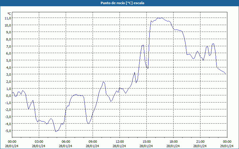Click the "8,0" y-axis label
Screen dimensions: 239x149
click(x=9, y=39)
